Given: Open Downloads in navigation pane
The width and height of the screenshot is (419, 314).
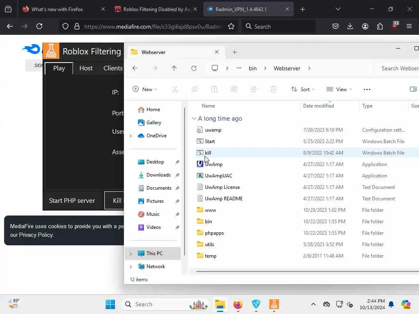Looking at the screenshot, I should 158,175.
